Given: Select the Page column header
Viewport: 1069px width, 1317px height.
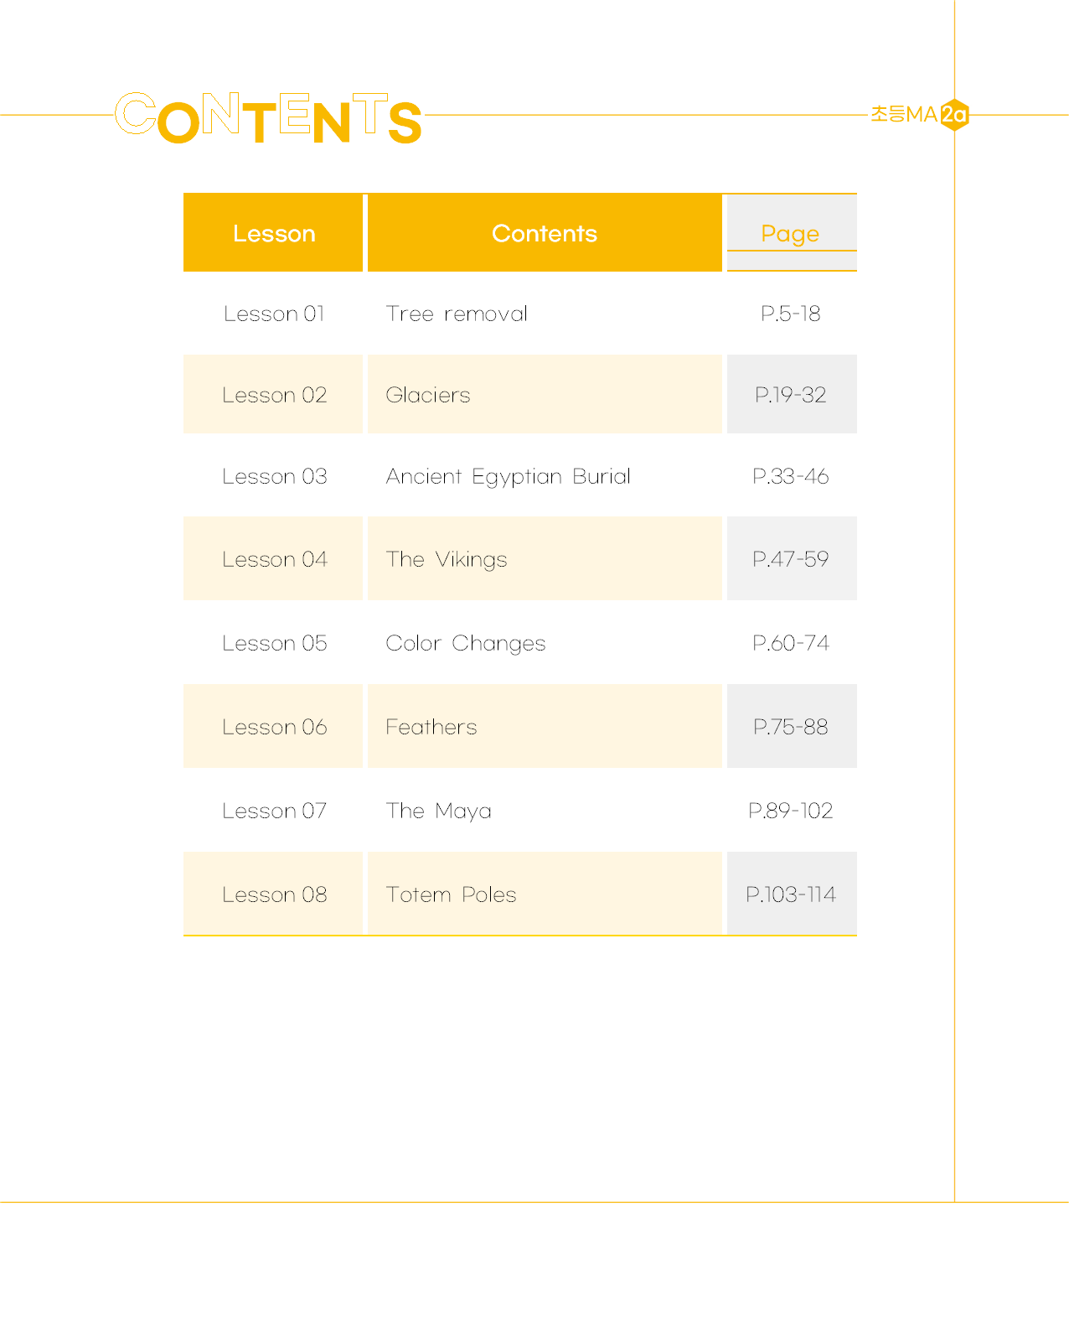Looking at the screenshot, I should (791, 233).
